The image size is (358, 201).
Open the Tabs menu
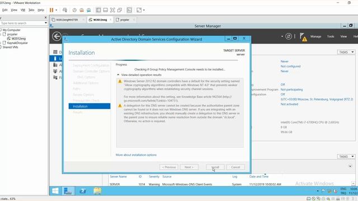(x=31, y=10)
